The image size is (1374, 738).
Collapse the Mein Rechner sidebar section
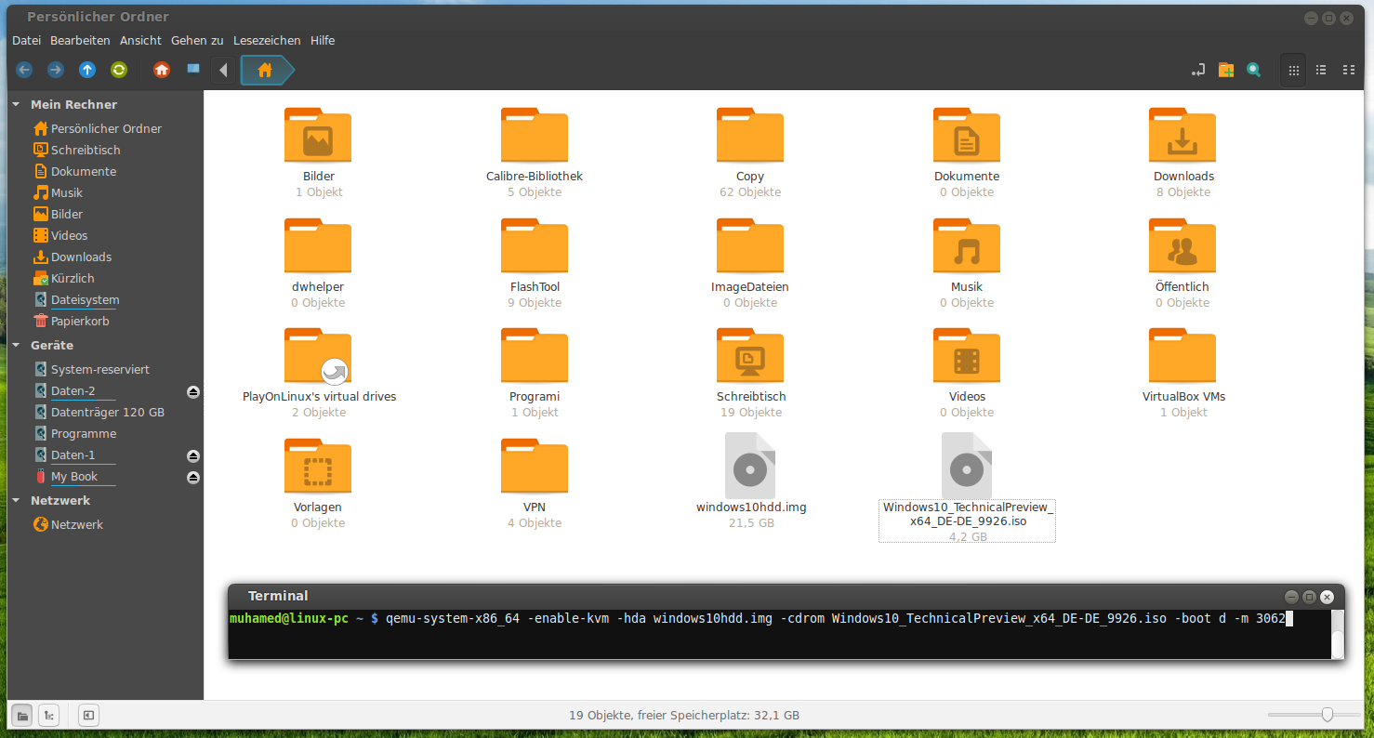click(17, 105)
